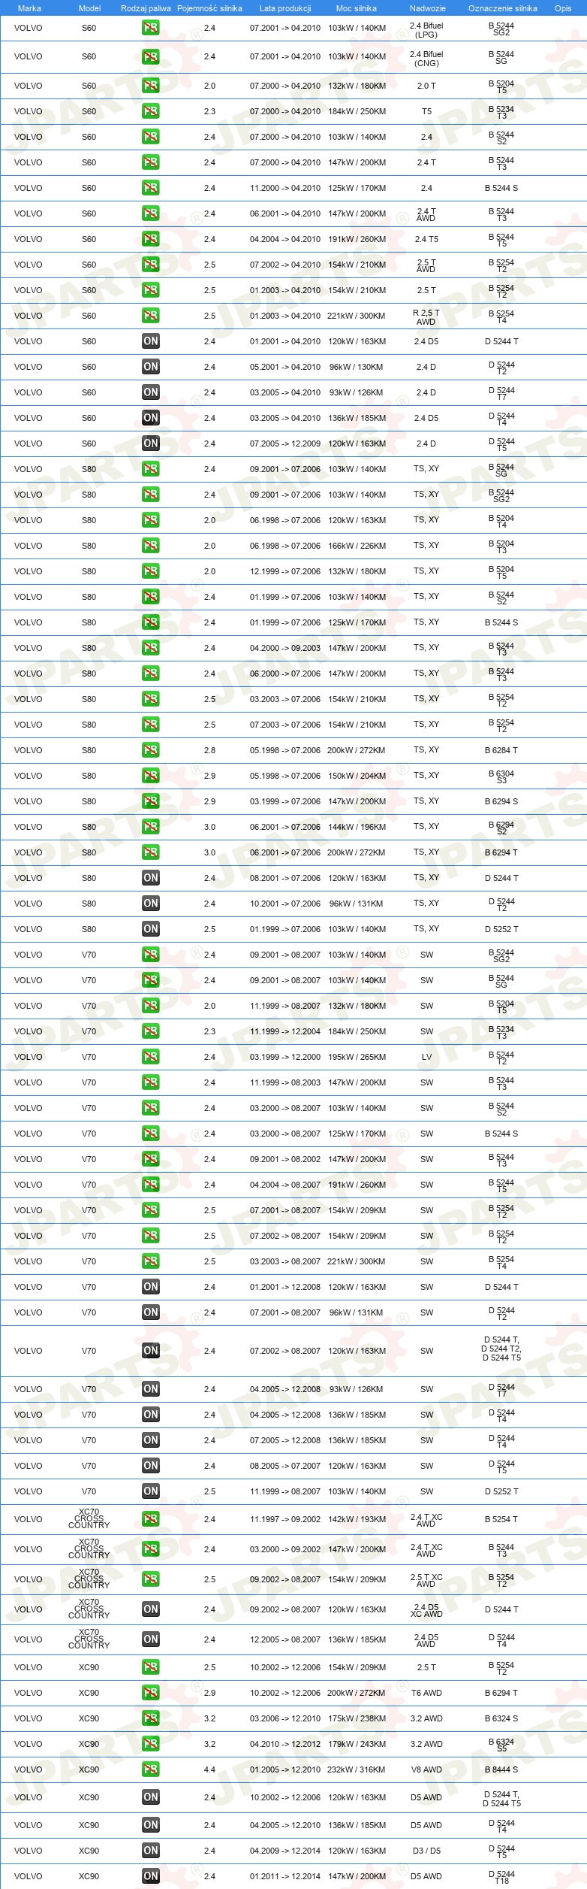Select the 2.5 T XC AWD body cell

coord(426,1580)
